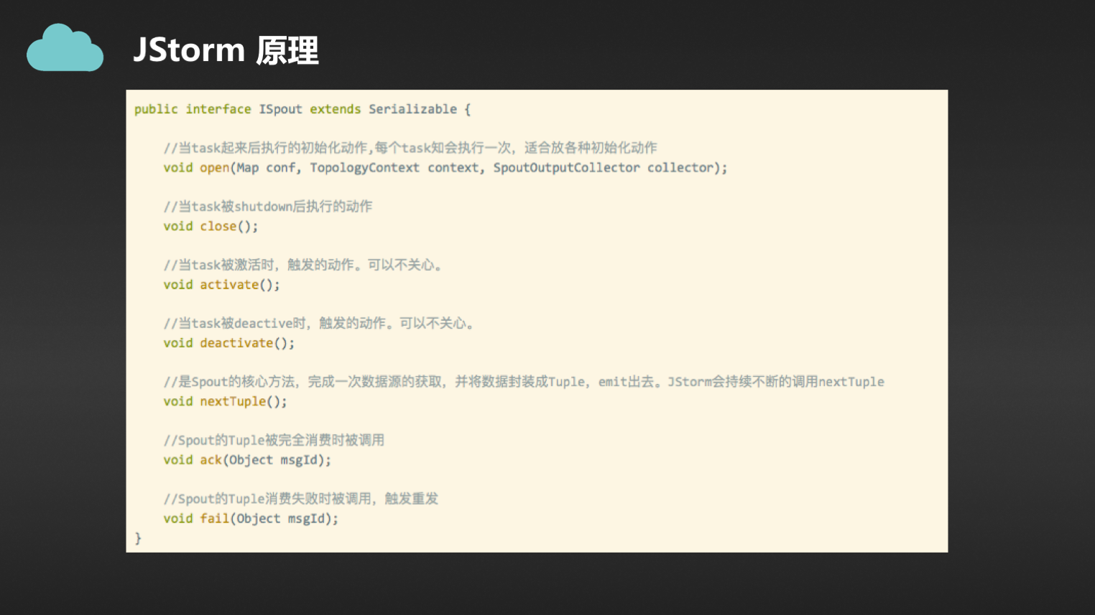Viewport: 1095px width, 615px height.
Task: Click the 'void ack(Object msgId);' line
Action: [247, 460]
